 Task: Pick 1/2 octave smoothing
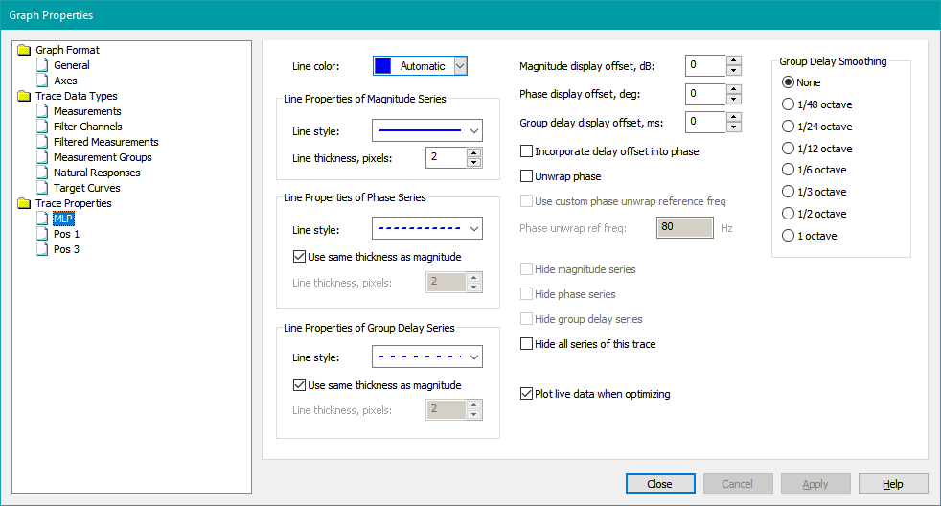pos(788,214)
